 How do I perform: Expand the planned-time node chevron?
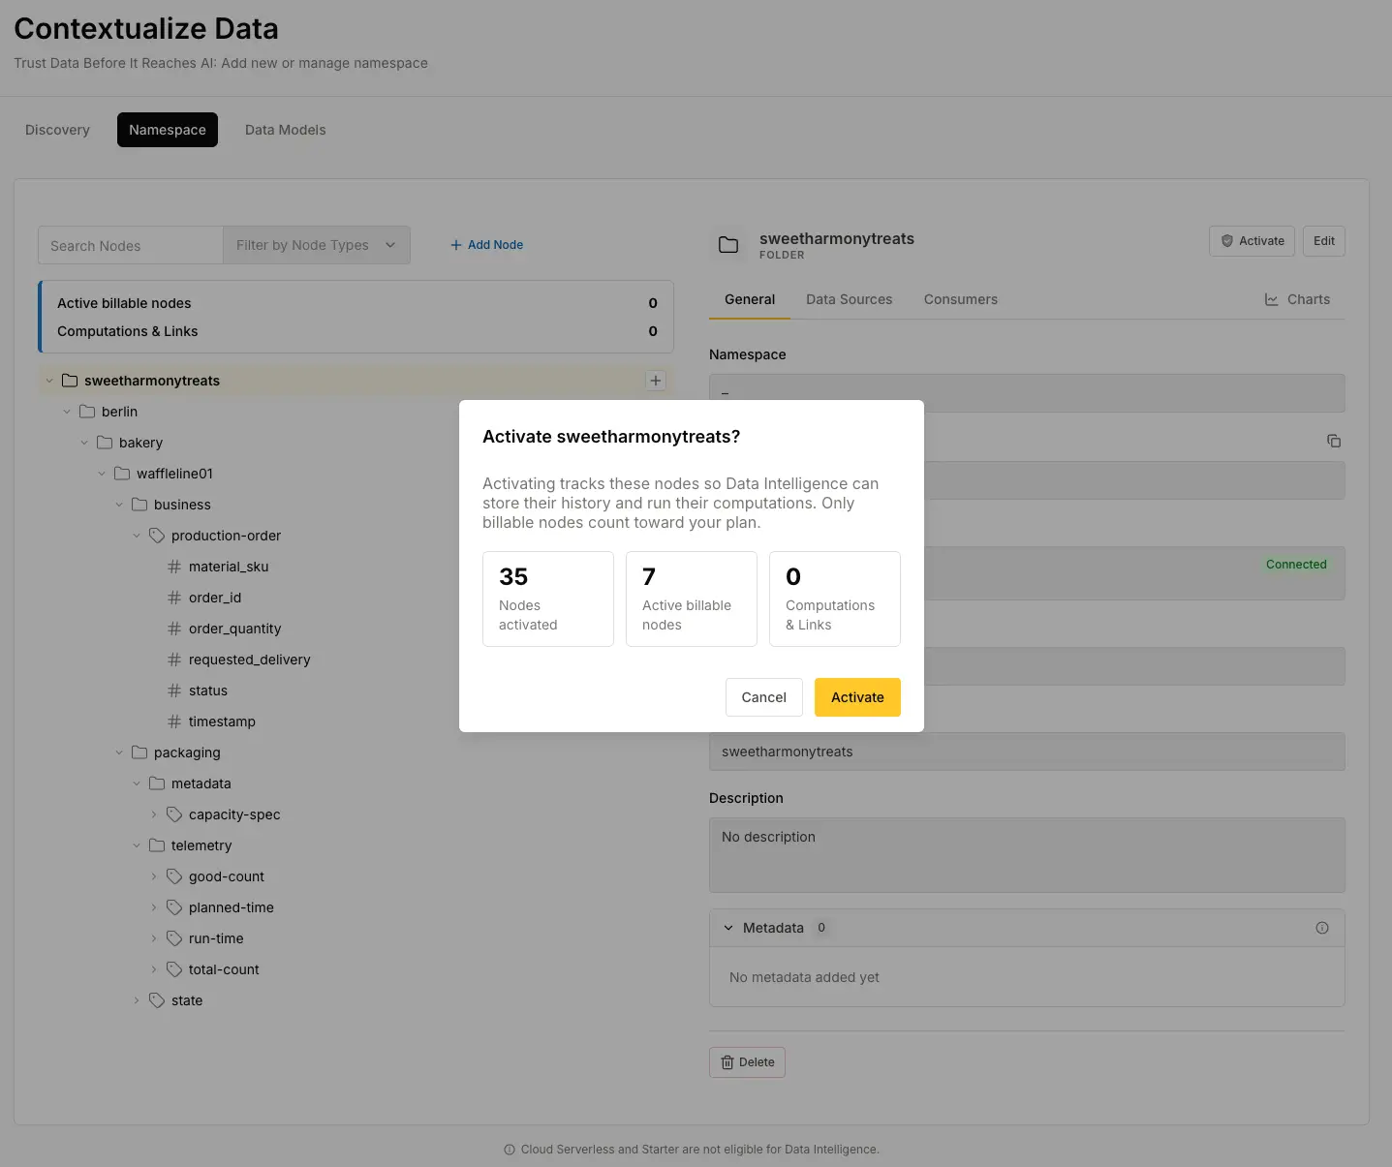click(x=154, y=907)
